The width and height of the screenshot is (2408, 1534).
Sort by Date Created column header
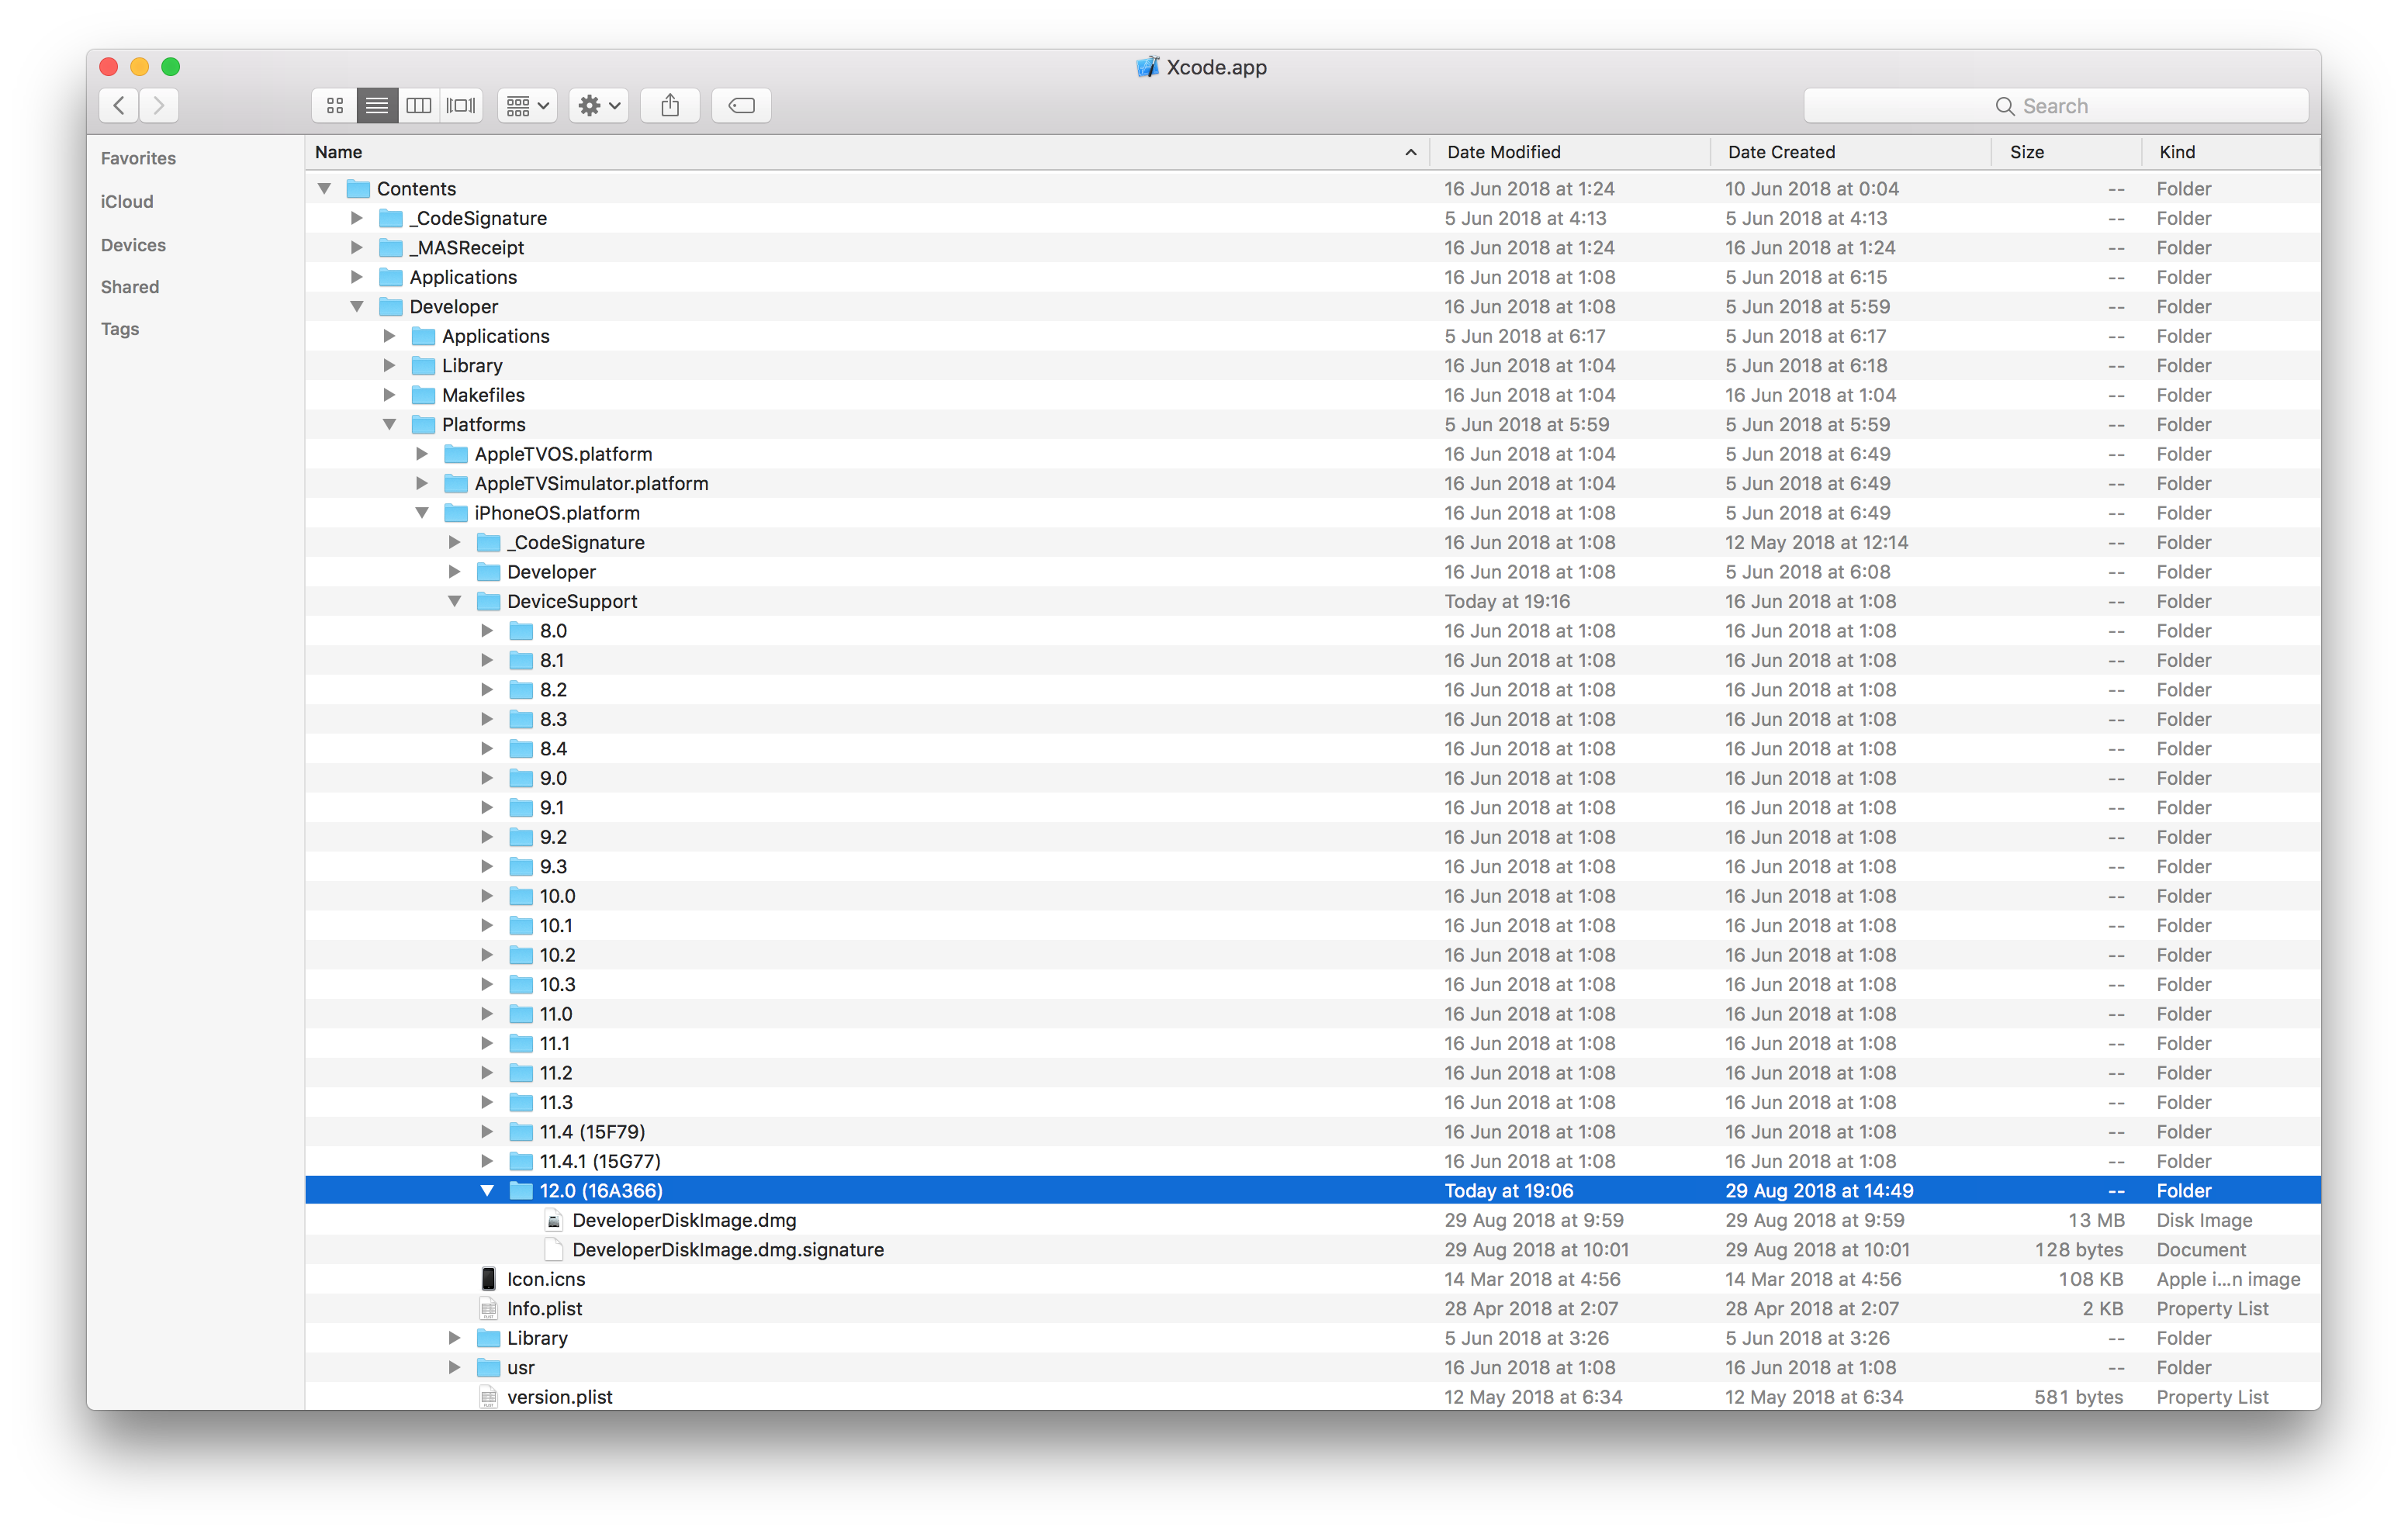[x=1851, y=152]
